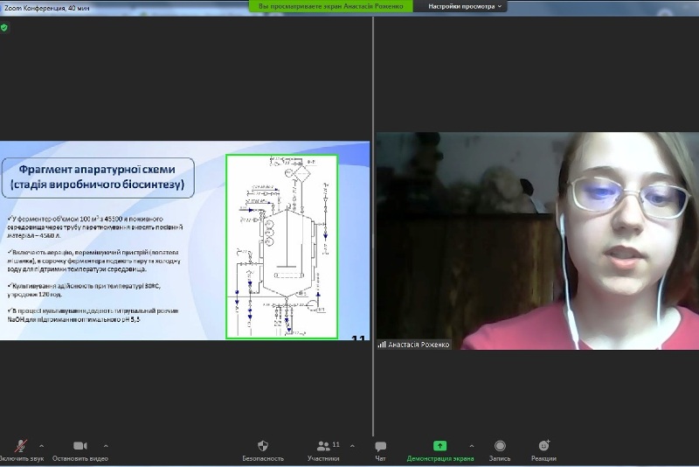
Task: Expand audio options arrow beside microphone
Action: click(x=41, y=445)
